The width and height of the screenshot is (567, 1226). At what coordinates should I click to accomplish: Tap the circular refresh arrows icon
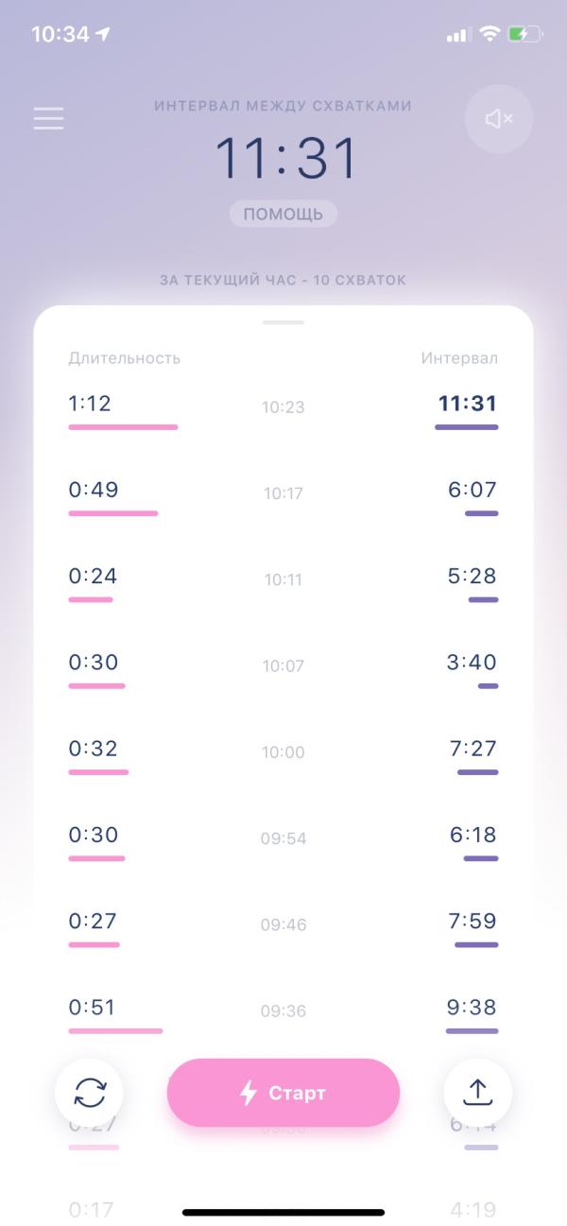coord(89,1093)
